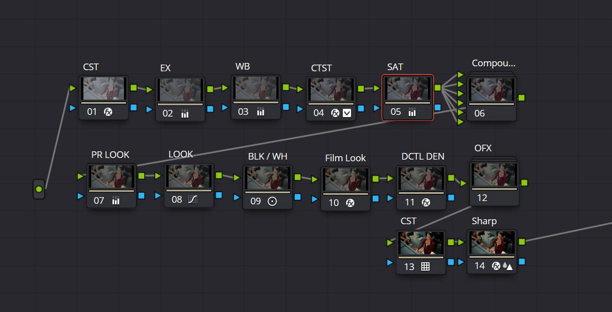The height and width of the screenshot is (312, 612).
Task: Select the EX node 02 thumbnail
Action: click(180, 90)
